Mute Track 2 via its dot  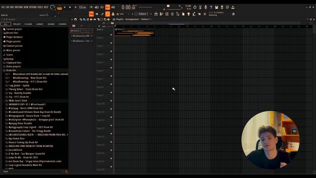coord(111,43)
